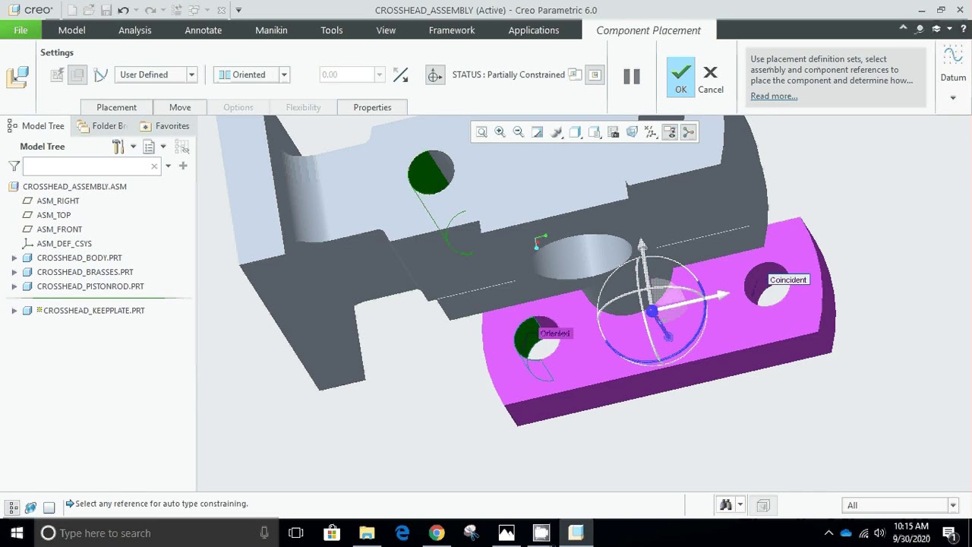Click the Model Tree search field
The image size is (972, 547).
pos(91,166)
